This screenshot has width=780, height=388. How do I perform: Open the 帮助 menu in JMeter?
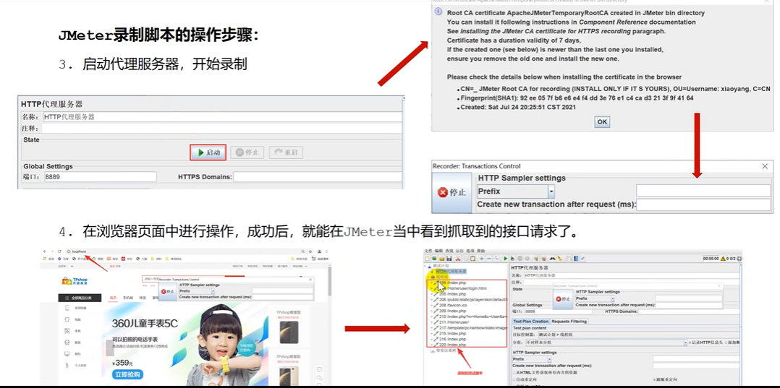pos(480,251)
